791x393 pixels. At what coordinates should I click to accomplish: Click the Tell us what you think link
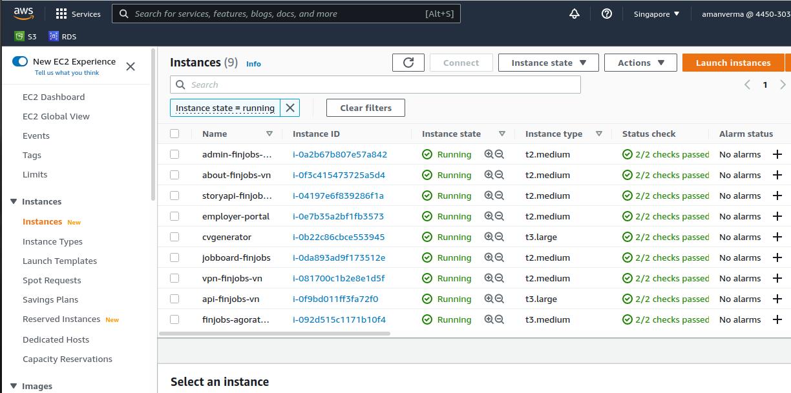coord(67,73)
